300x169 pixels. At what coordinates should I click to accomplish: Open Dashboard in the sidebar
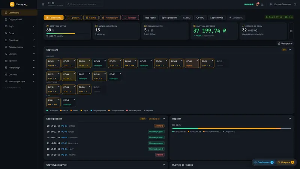(19, 13)
